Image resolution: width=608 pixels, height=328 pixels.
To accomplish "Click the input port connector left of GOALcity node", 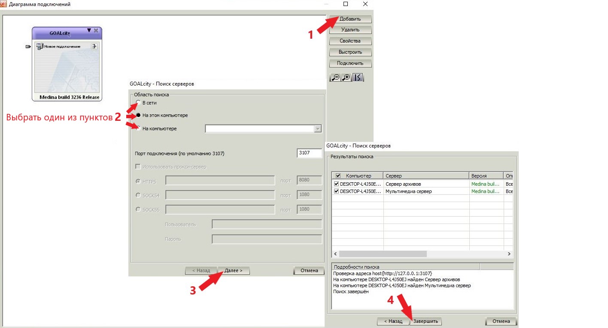I will coord(28,46).
